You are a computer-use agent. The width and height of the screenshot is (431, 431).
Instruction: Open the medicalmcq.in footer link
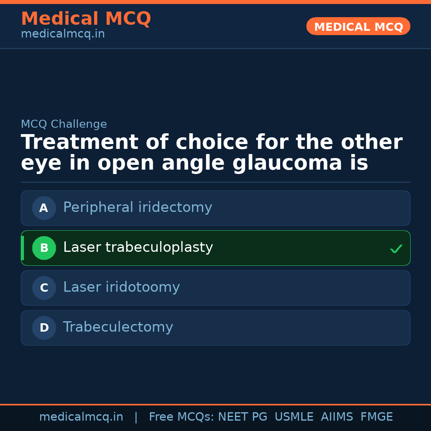[x=81, y=417]
